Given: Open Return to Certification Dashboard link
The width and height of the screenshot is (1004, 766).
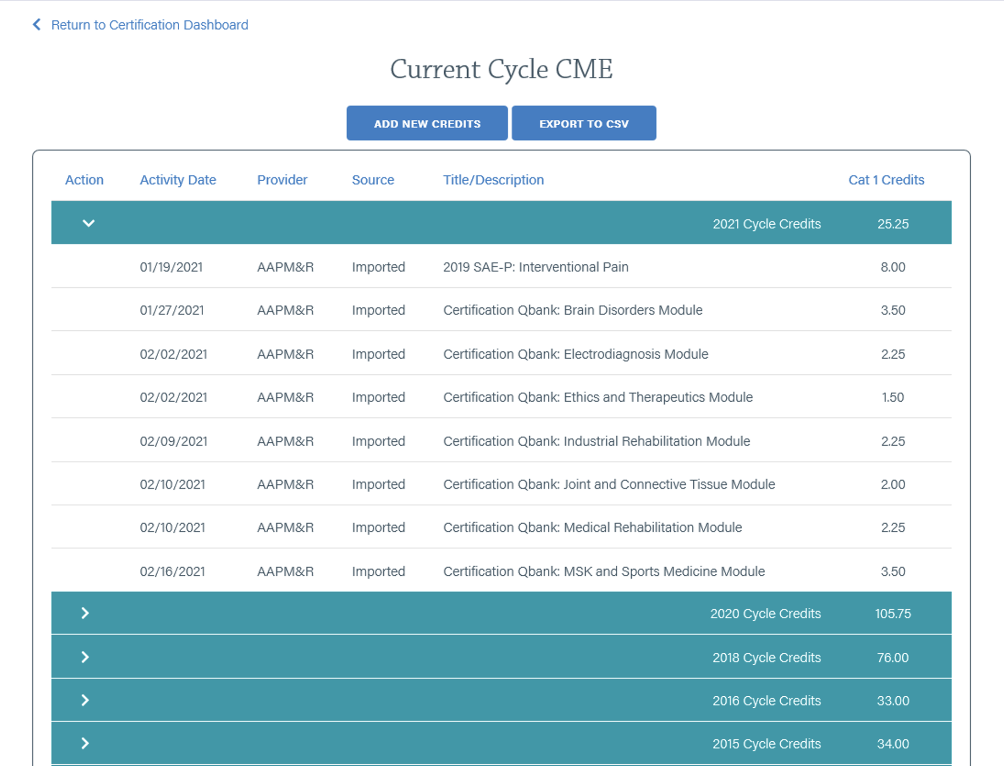Looking at the screenshot, I should (149, 25).
